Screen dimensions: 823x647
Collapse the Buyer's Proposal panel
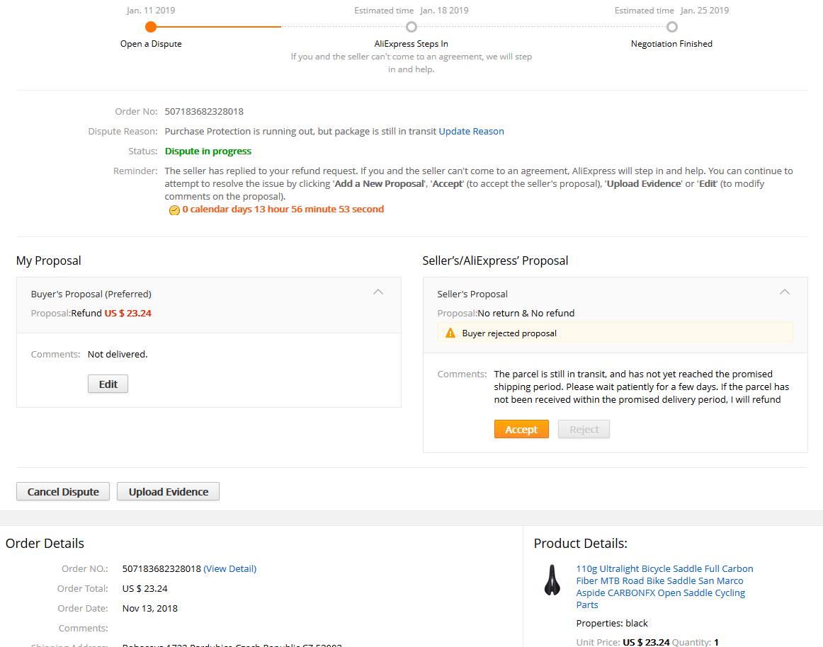click(x=378, y=292)
